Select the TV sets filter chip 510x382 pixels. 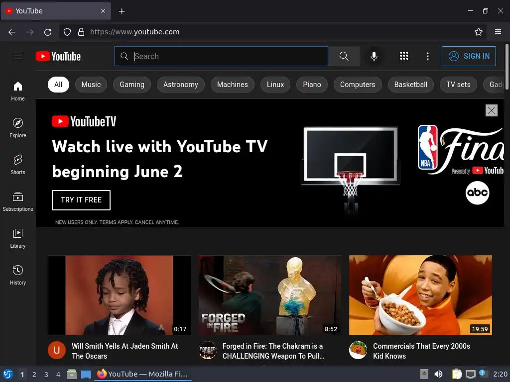pos(458,85)
